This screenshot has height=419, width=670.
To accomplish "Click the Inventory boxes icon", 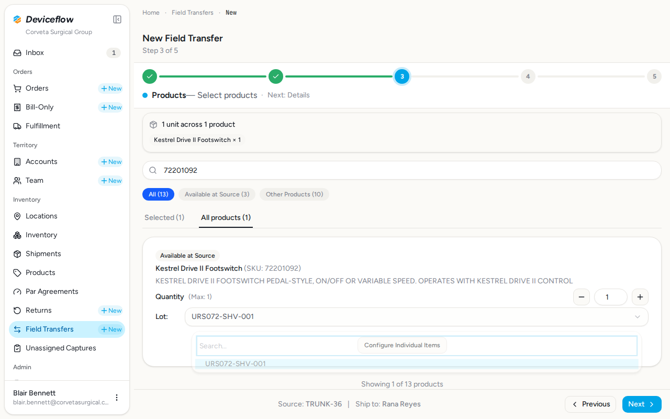I will point(17,235).
